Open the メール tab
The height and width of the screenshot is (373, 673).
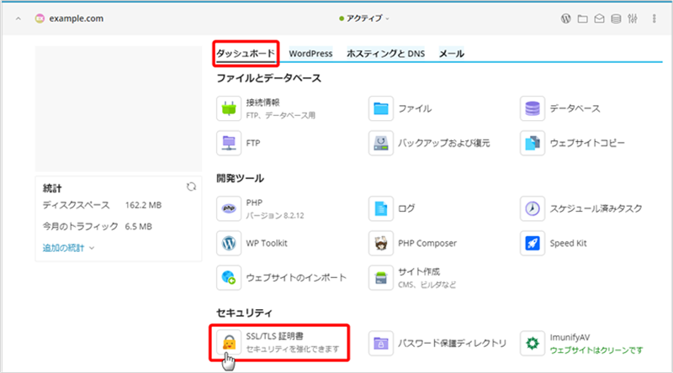[452, 54]
